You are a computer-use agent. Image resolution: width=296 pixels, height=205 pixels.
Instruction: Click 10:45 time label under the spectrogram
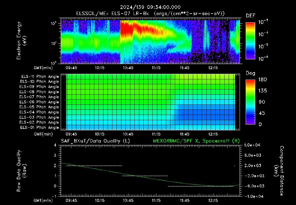[128, 68]
